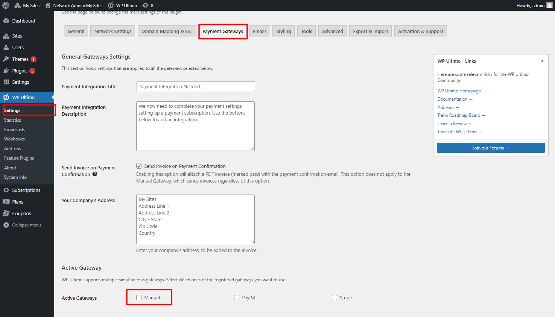This screenshot has width=555, height=317.
Task: Click the Join our Forums button
Action: pyautogui.click(x=491, y=148)
